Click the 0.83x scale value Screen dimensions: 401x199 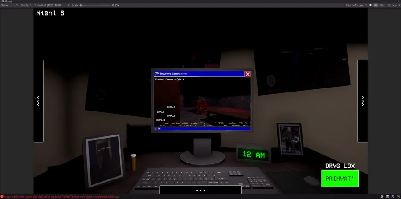pos(115,5)
